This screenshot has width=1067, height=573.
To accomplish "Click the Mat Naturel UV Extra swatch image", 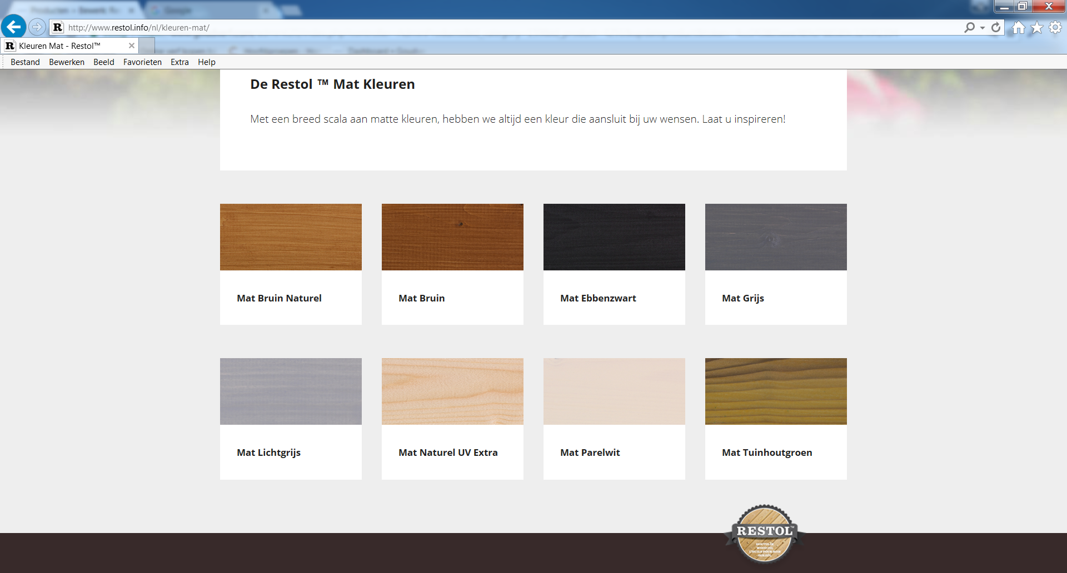I will coord(452,391).
